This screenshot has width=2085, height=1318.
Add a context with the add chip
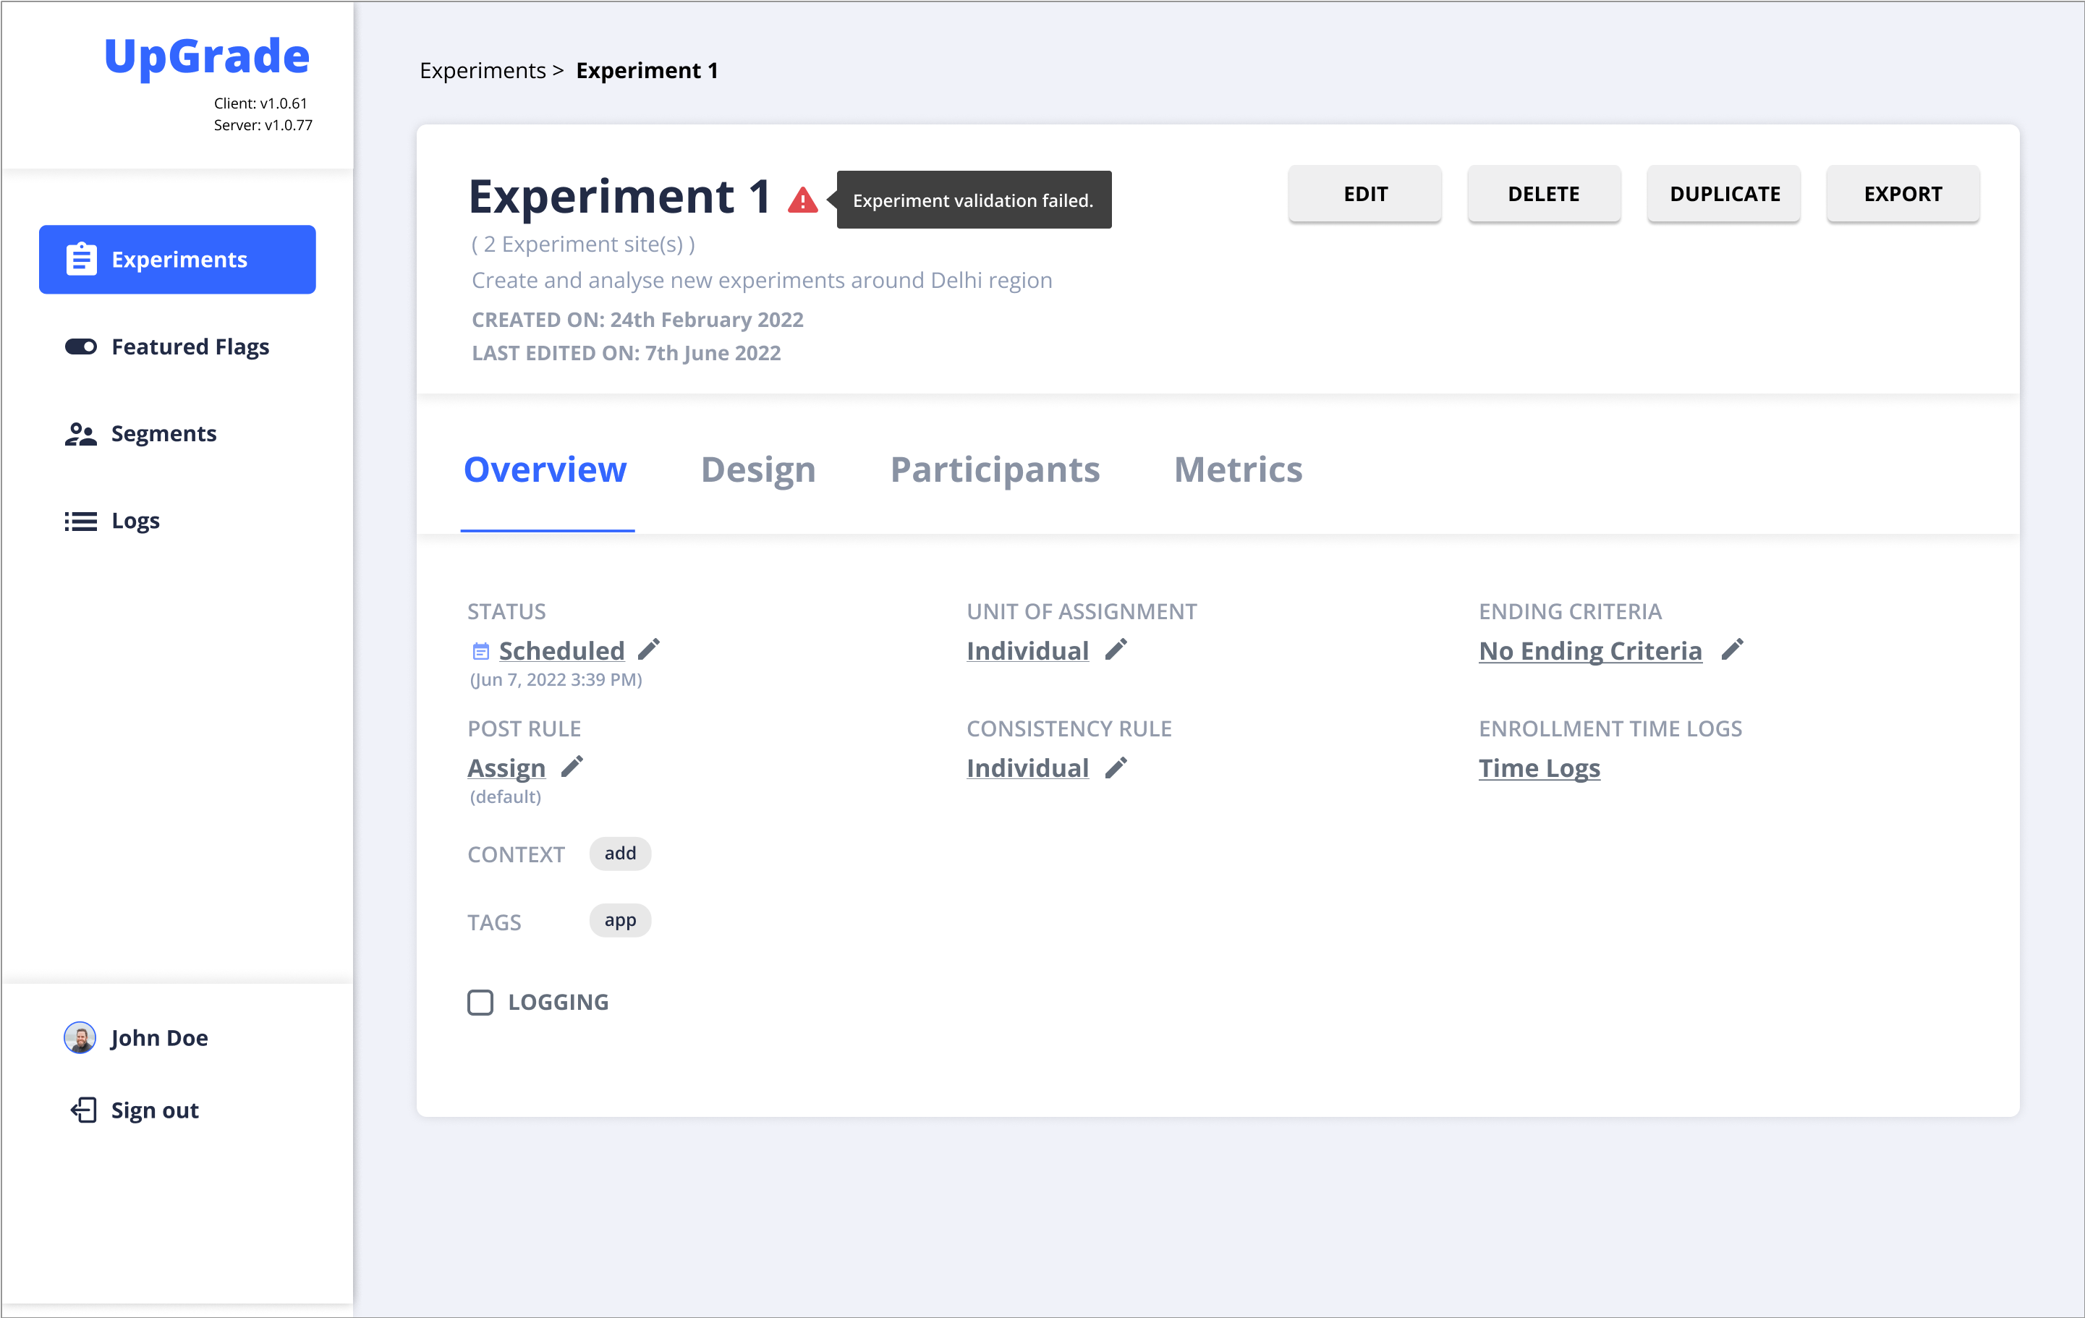pos(620,853)
